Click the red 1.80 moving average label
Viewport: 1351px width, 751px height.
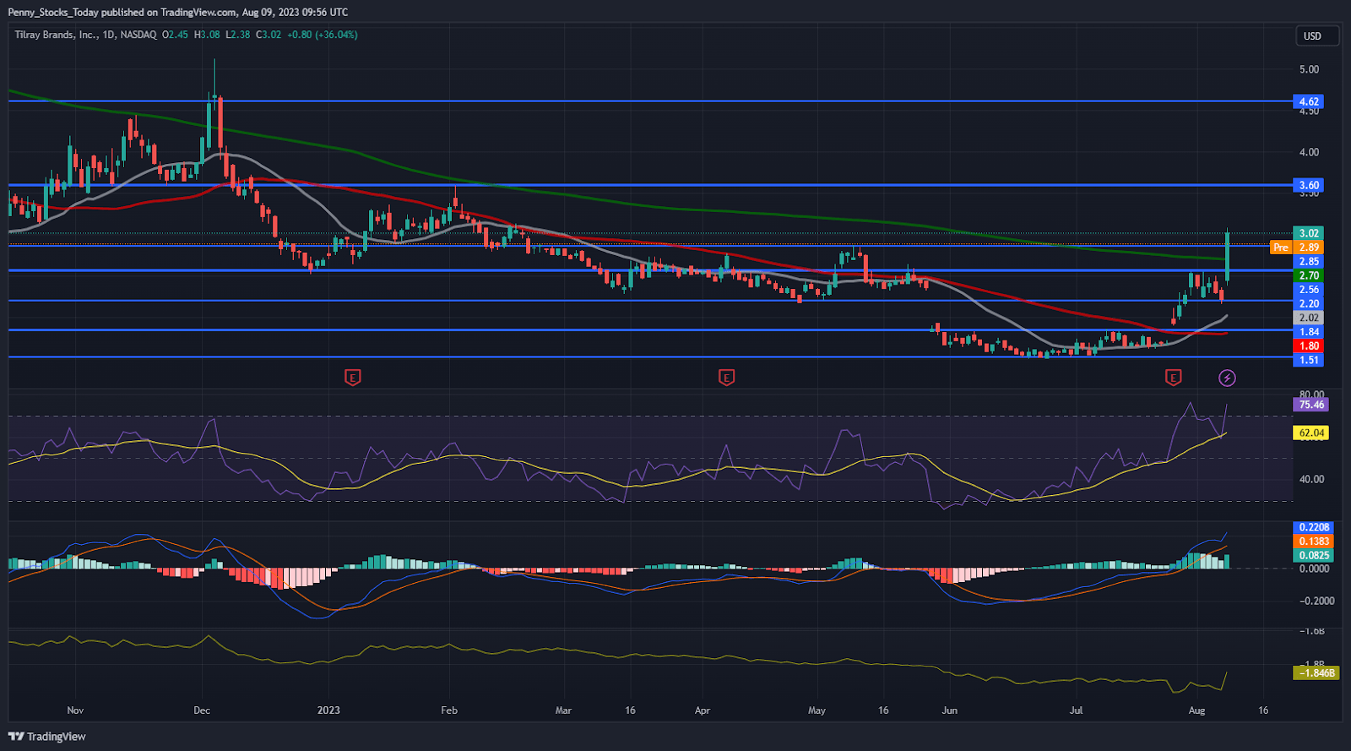coord(1309,346)
